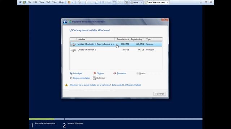Open the warning message Mostrar detalles link

point(133,85)
